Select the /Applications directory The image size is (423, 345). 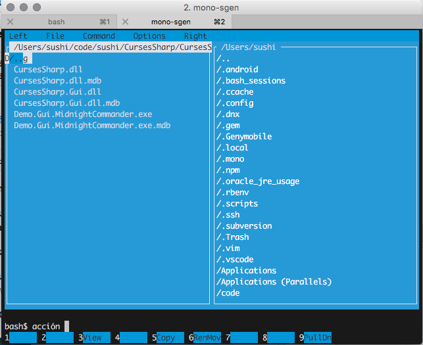[x=246, y=271]
